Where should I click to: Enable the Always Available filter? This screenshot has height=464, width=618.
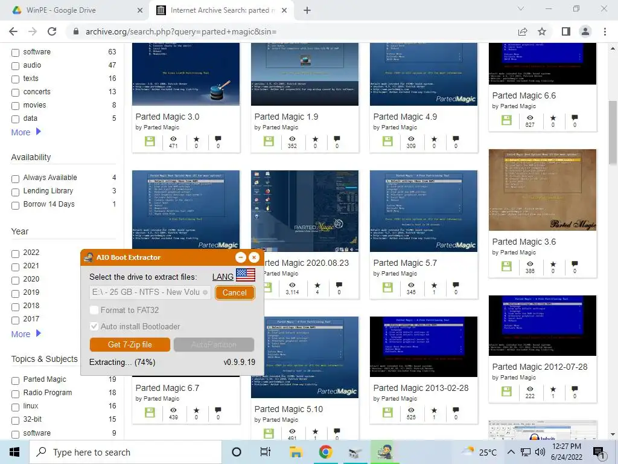pyautogui.click(x=15, y=179)
